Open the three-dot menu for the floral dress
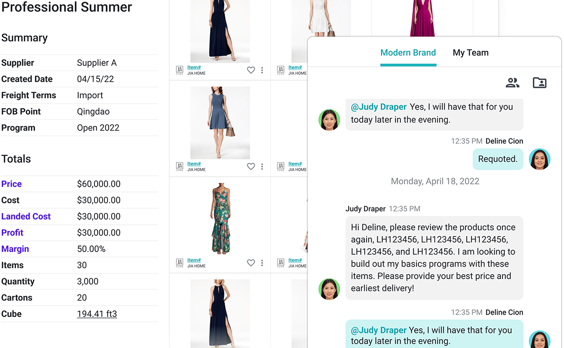The height and width of the screenshot is (348, 564). coord(262,263)
